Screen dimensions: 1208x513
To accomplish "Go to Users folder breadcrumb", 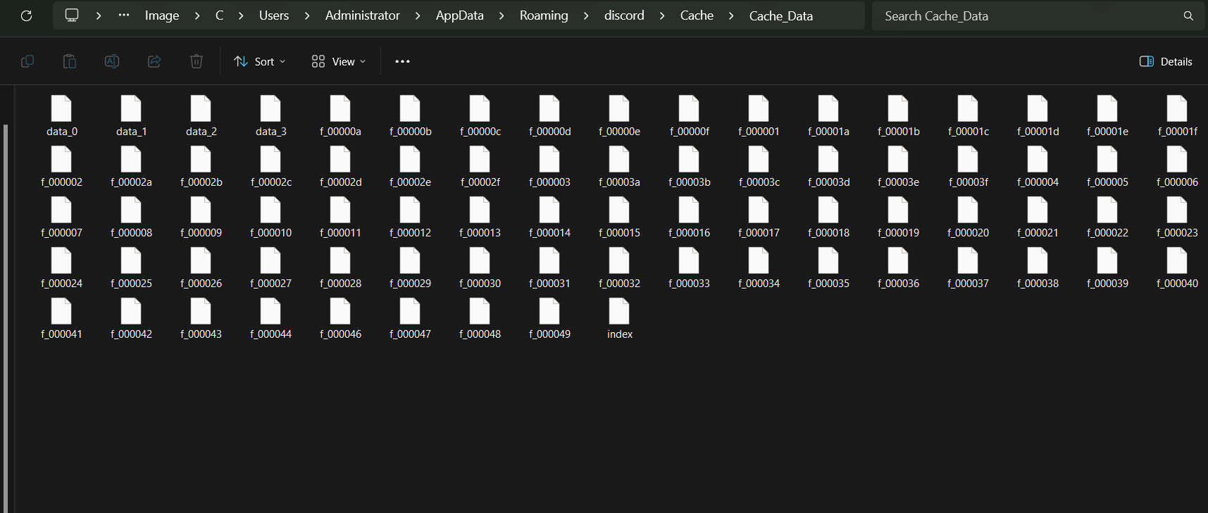I will (x=274, y=15).
